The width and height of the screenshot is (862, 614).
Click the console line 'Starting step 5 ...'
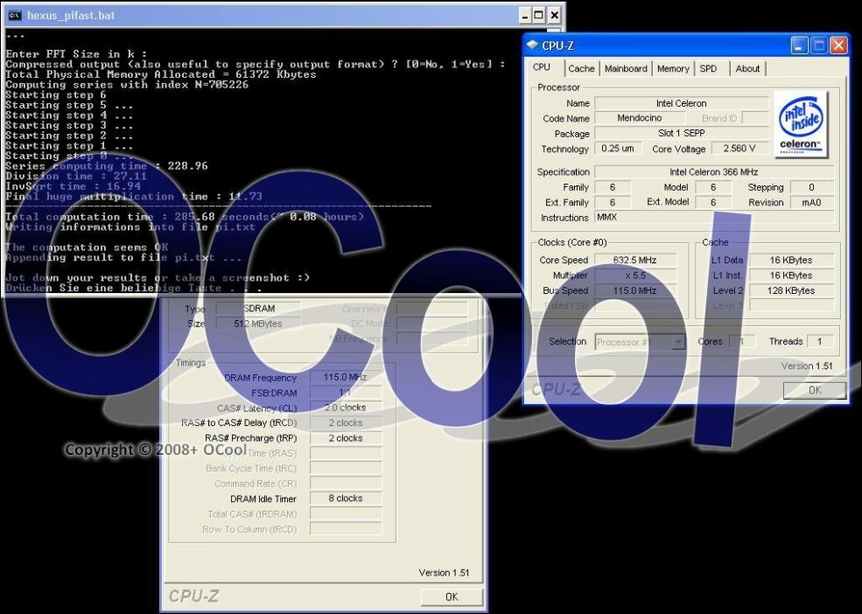pyautogui.click(x=69, y=105)
